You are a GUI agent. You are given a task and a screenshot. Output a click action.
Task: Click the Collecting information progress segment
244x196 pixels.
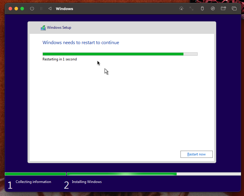pyautogui.click(x=35, y=174)
